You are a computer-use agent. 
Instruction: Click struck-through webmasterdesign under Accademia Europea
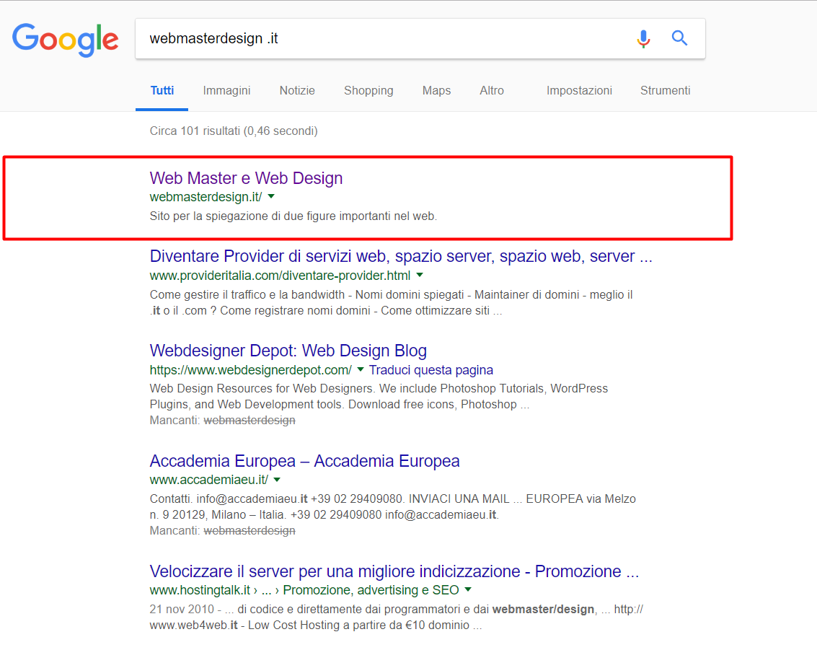coord(249,531)
